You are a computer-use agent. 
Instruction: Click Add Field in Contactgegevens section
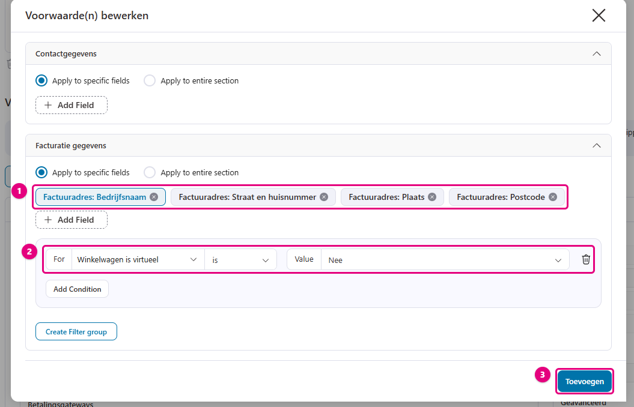(x=72, y=105)
